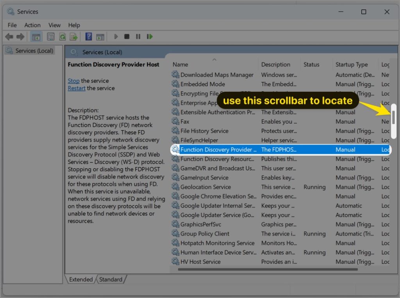400x298 pixels.
Task: Click gear icon beside HV Host Service
Action: (x=175, y=261)
